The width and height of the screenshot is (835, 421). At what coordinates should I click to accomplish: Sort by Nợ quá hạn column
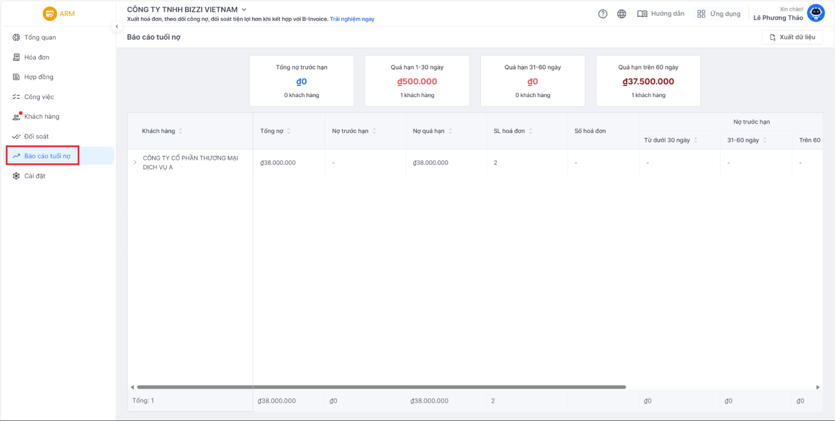pyautogui.click(x=450, y=131)
